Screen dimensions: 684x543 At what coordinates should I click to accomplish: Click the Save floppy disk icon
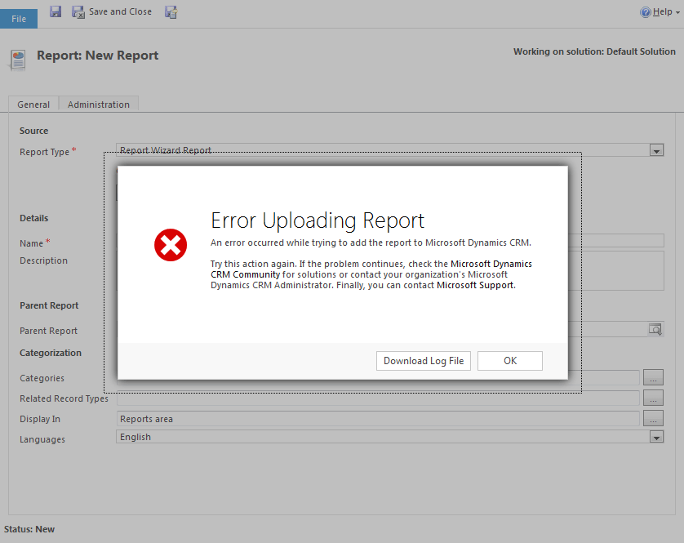[56, 11]
